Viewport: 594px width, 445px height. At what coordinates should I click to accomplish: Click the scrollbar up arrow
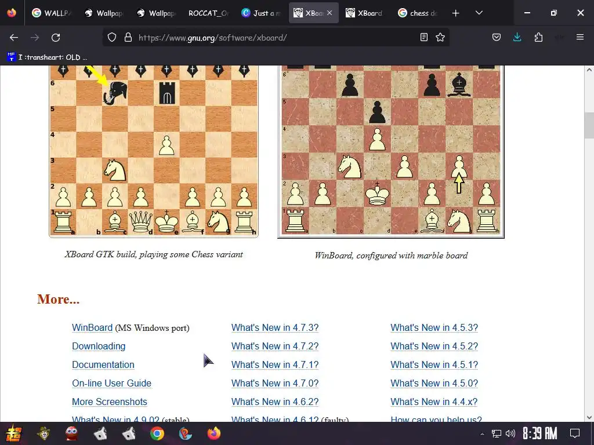point(589,70)
